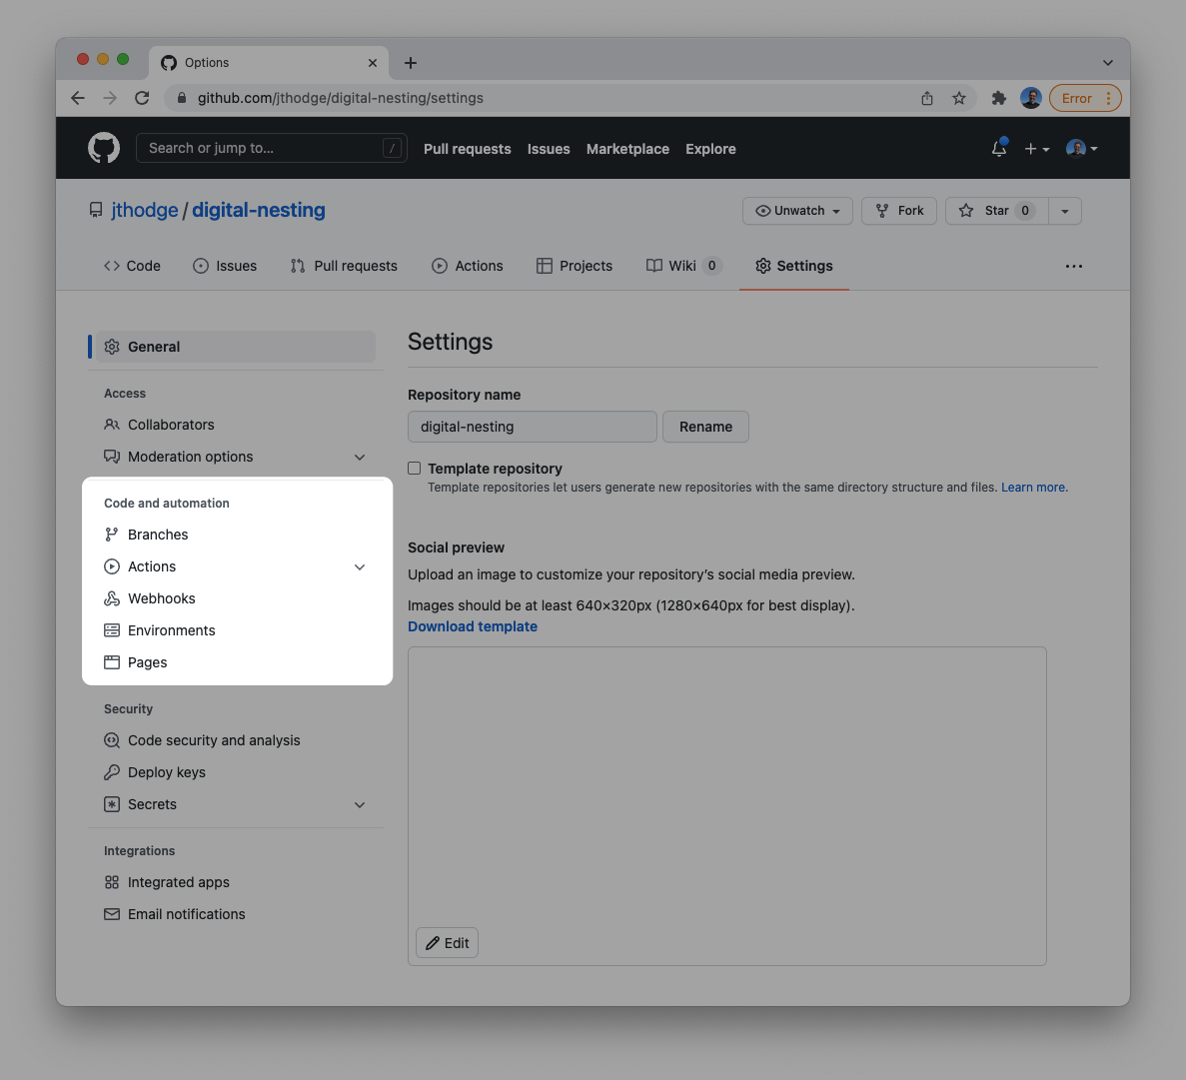Viewport: 1186px width, 1080px height.
Task: Switch to the repository Issues tab
Action: pyautogui.click(x=225, y=266)
